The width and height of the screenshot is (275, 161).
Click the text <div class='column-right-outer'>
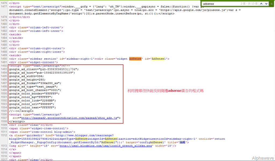tap(37, 48)
